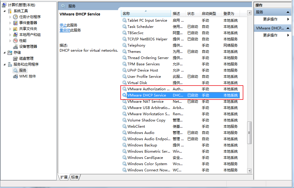Click the Disk Management (磁盘管理) icon

point(15,59)
